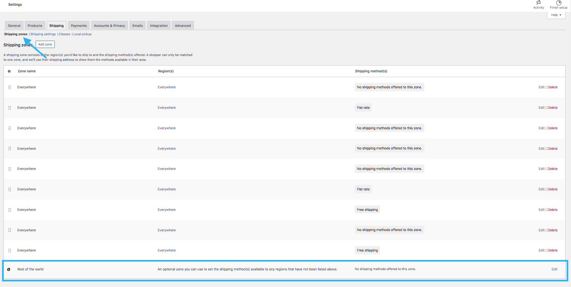
Task: Click the help tooltip icon beside Zone name
Action: pos(9,71)
